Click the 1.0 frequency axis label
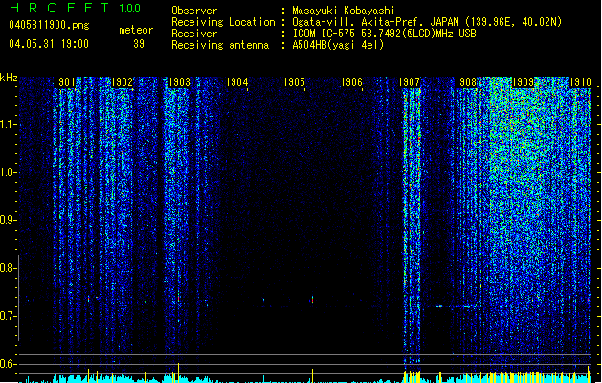Viewport: 602px width, 383px height. 8,172
